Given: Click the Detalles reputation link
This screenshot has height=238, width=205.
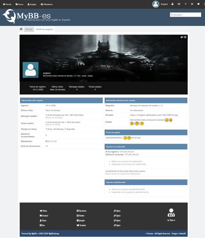Looking at the screenshot, I should pyautogui.click(x=52, y=141).
